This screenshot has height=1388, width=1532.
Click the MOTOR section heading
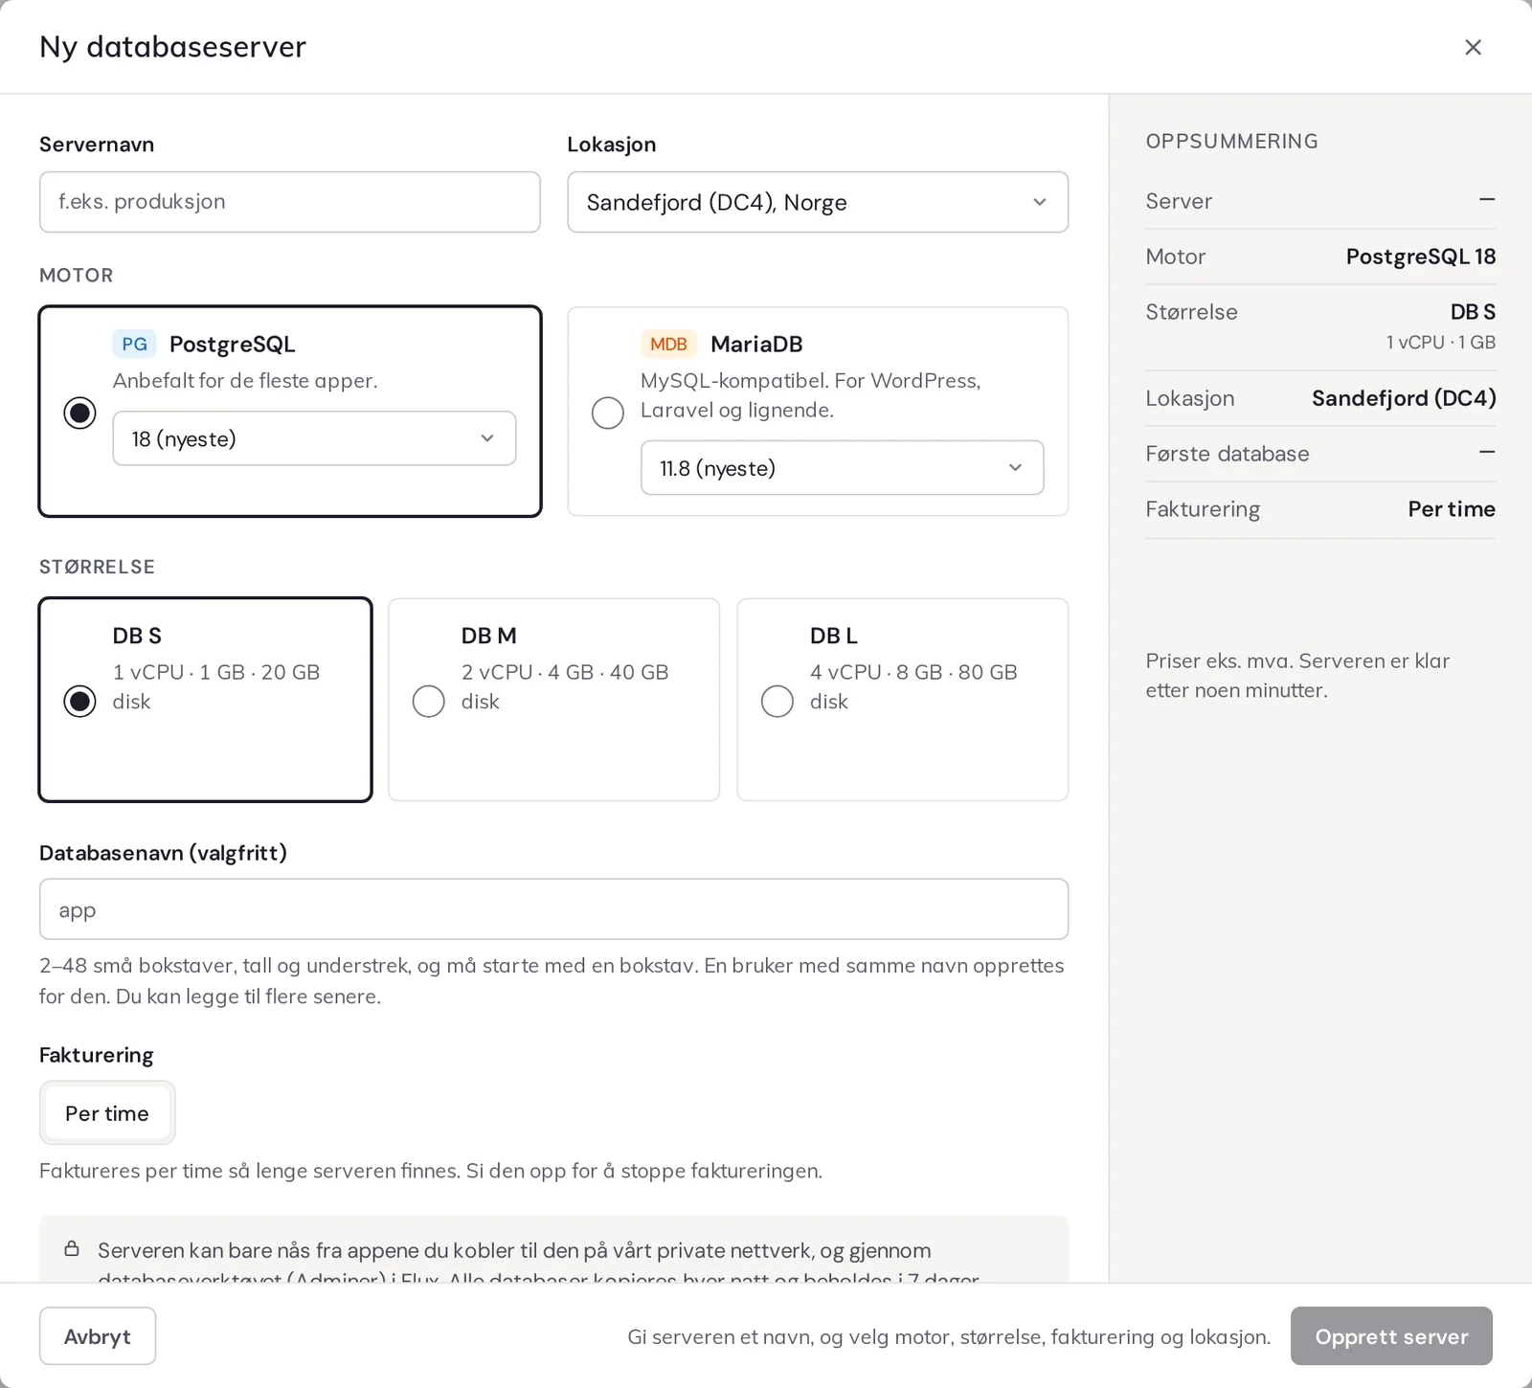[77, 276]
